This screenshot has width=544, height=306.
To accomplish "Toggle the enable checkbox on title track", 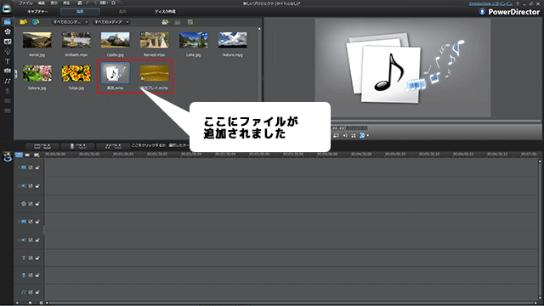I will [x=31, y=258].
